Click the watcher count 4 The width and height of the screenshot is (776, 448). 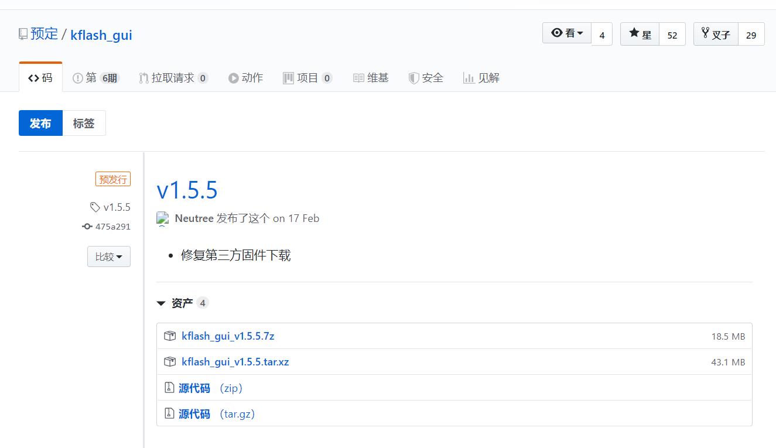(602, 35)
